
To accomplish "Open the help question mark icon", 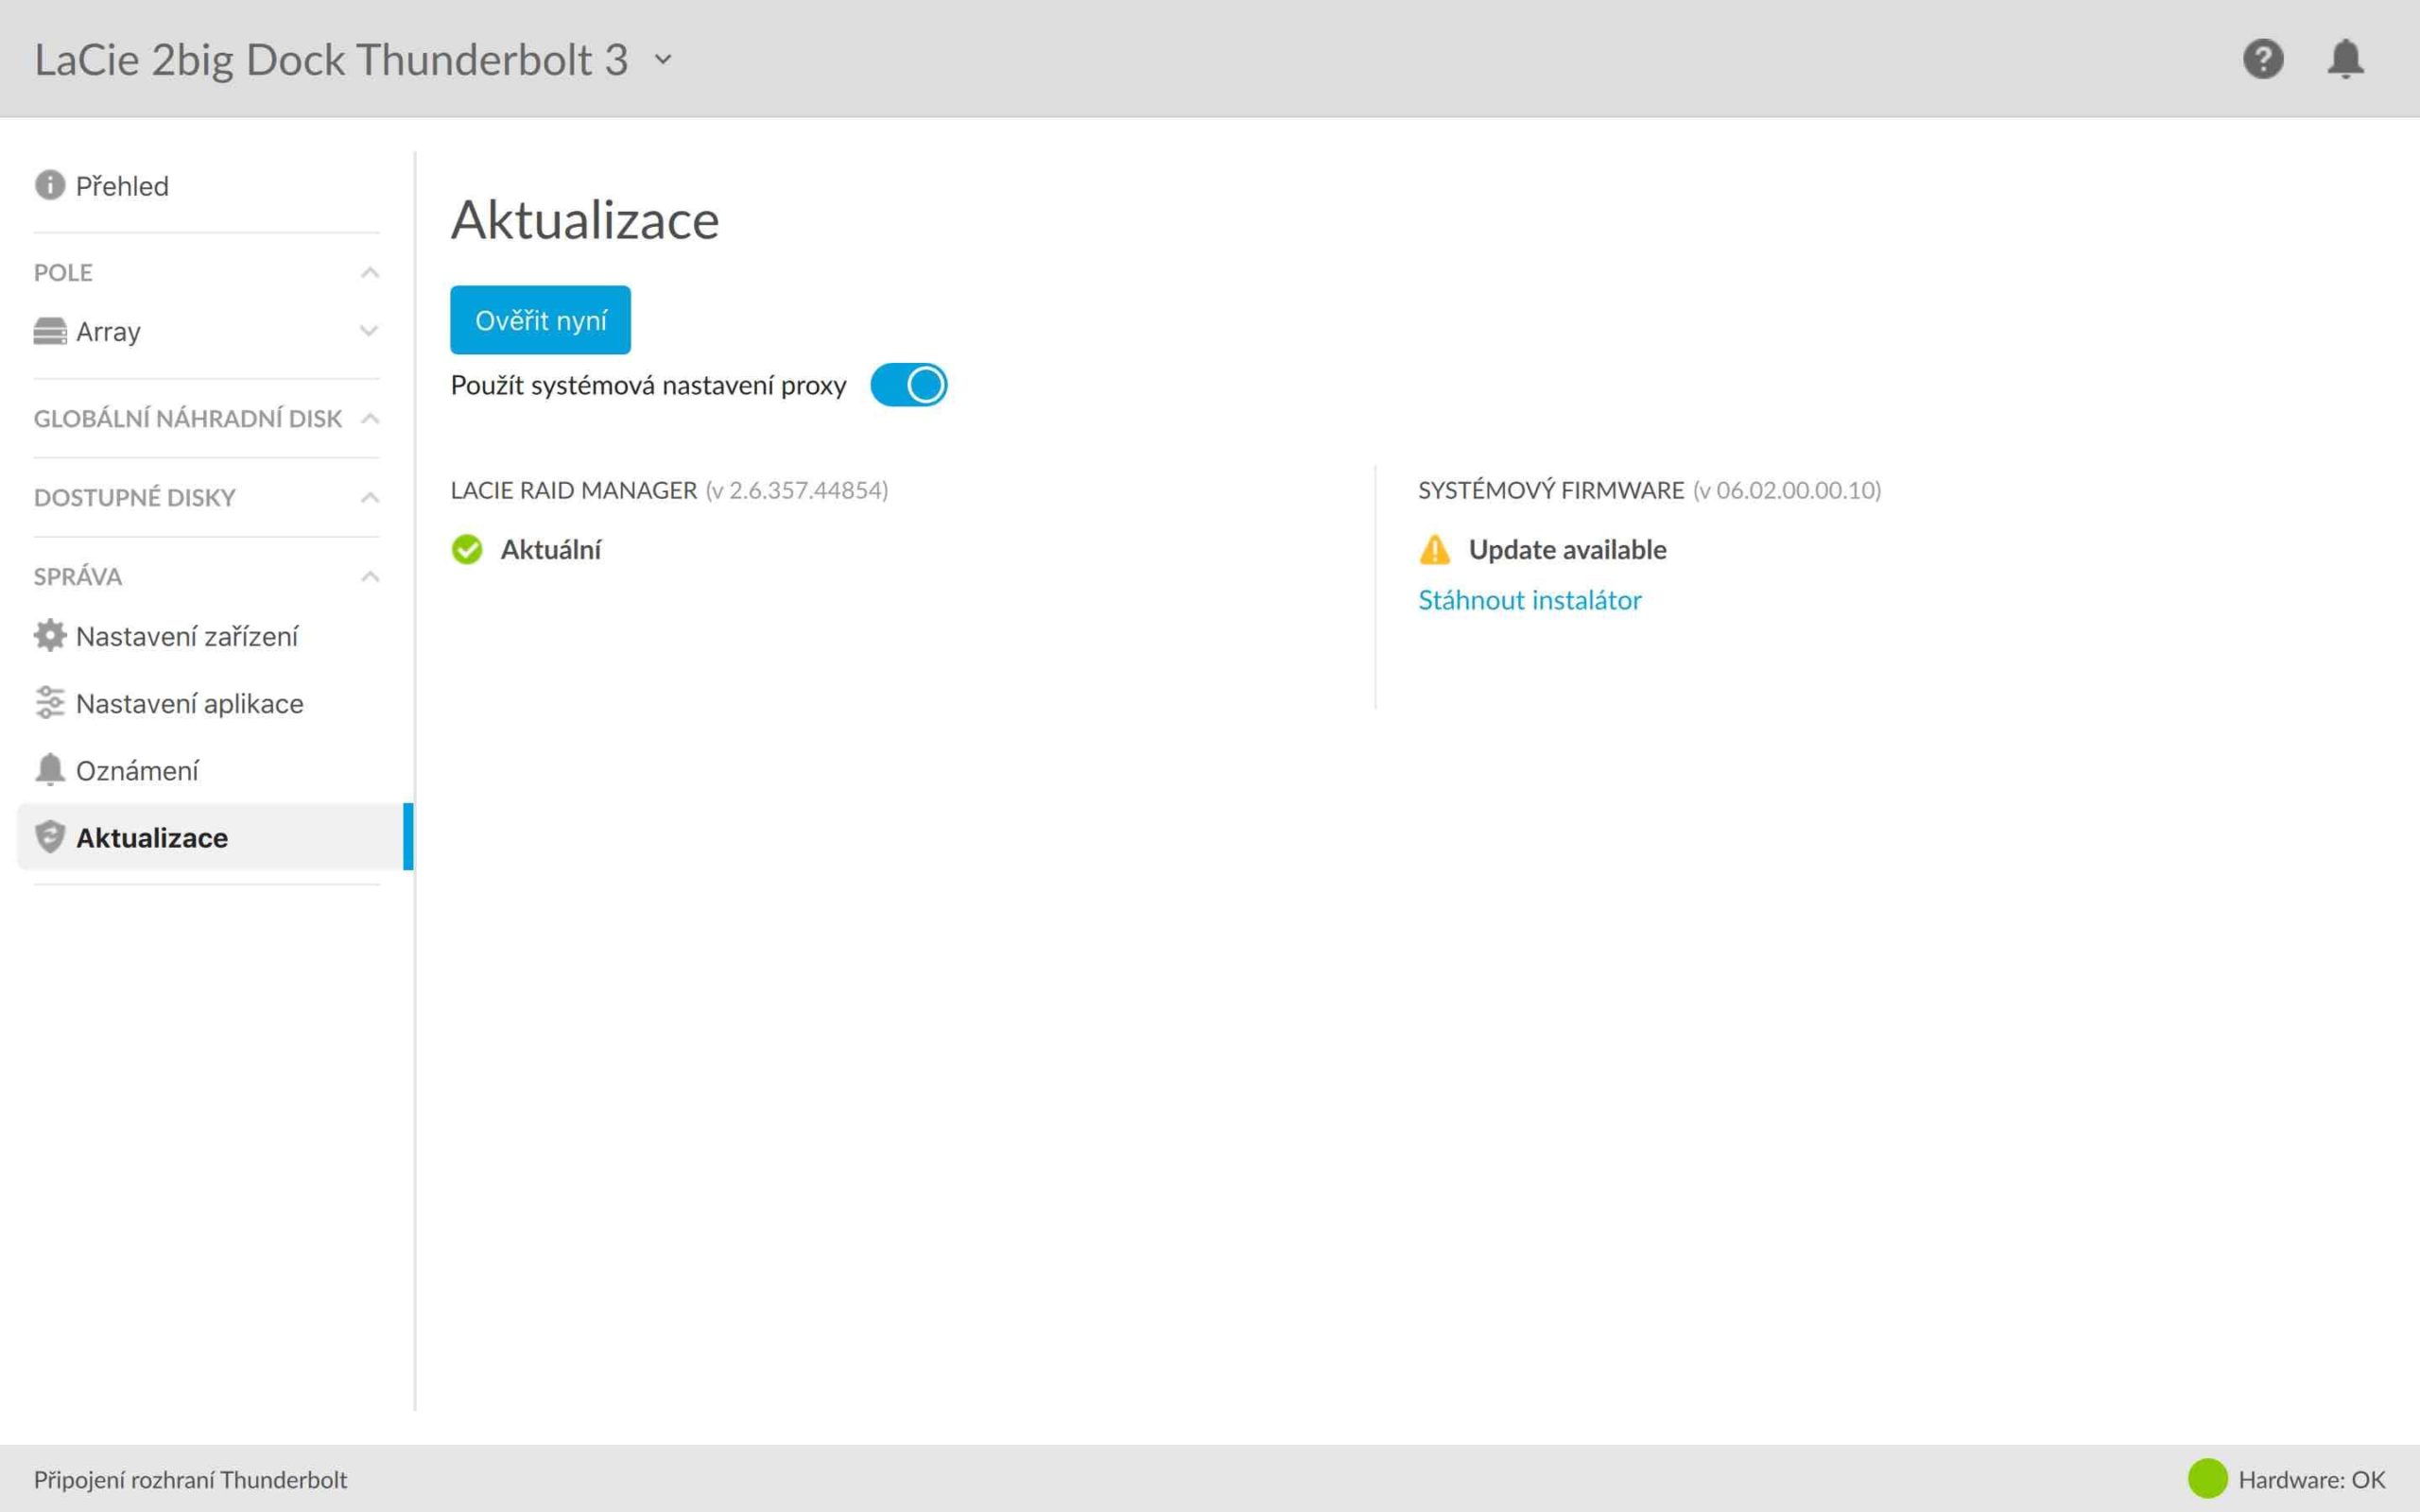I will coord(2262,59).
